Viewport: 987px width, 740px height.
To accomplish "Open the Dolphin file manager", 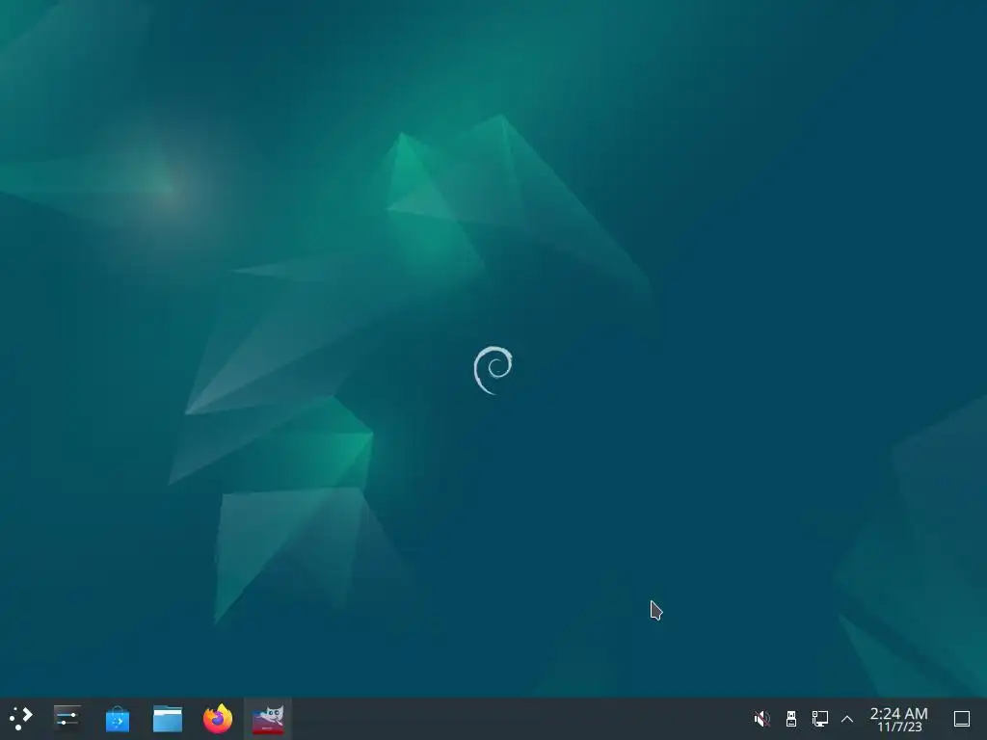I will 168,718.
